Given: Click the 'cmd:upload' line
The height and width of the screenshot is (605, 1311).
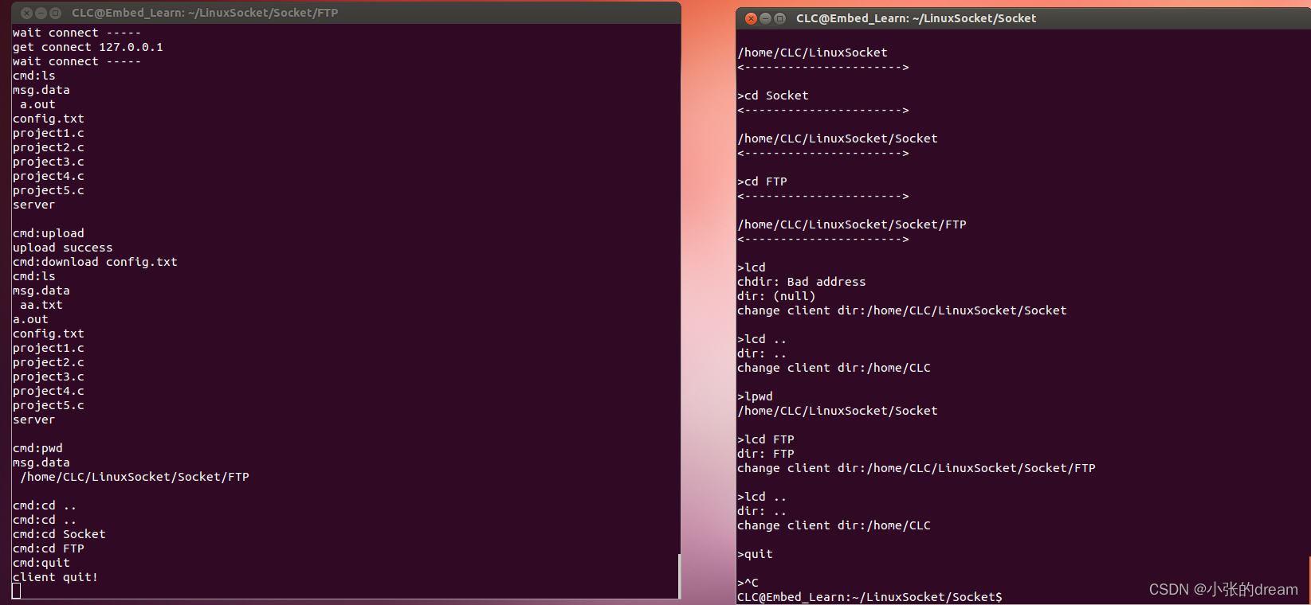Looking at the screenshot, I should (49, 233).
